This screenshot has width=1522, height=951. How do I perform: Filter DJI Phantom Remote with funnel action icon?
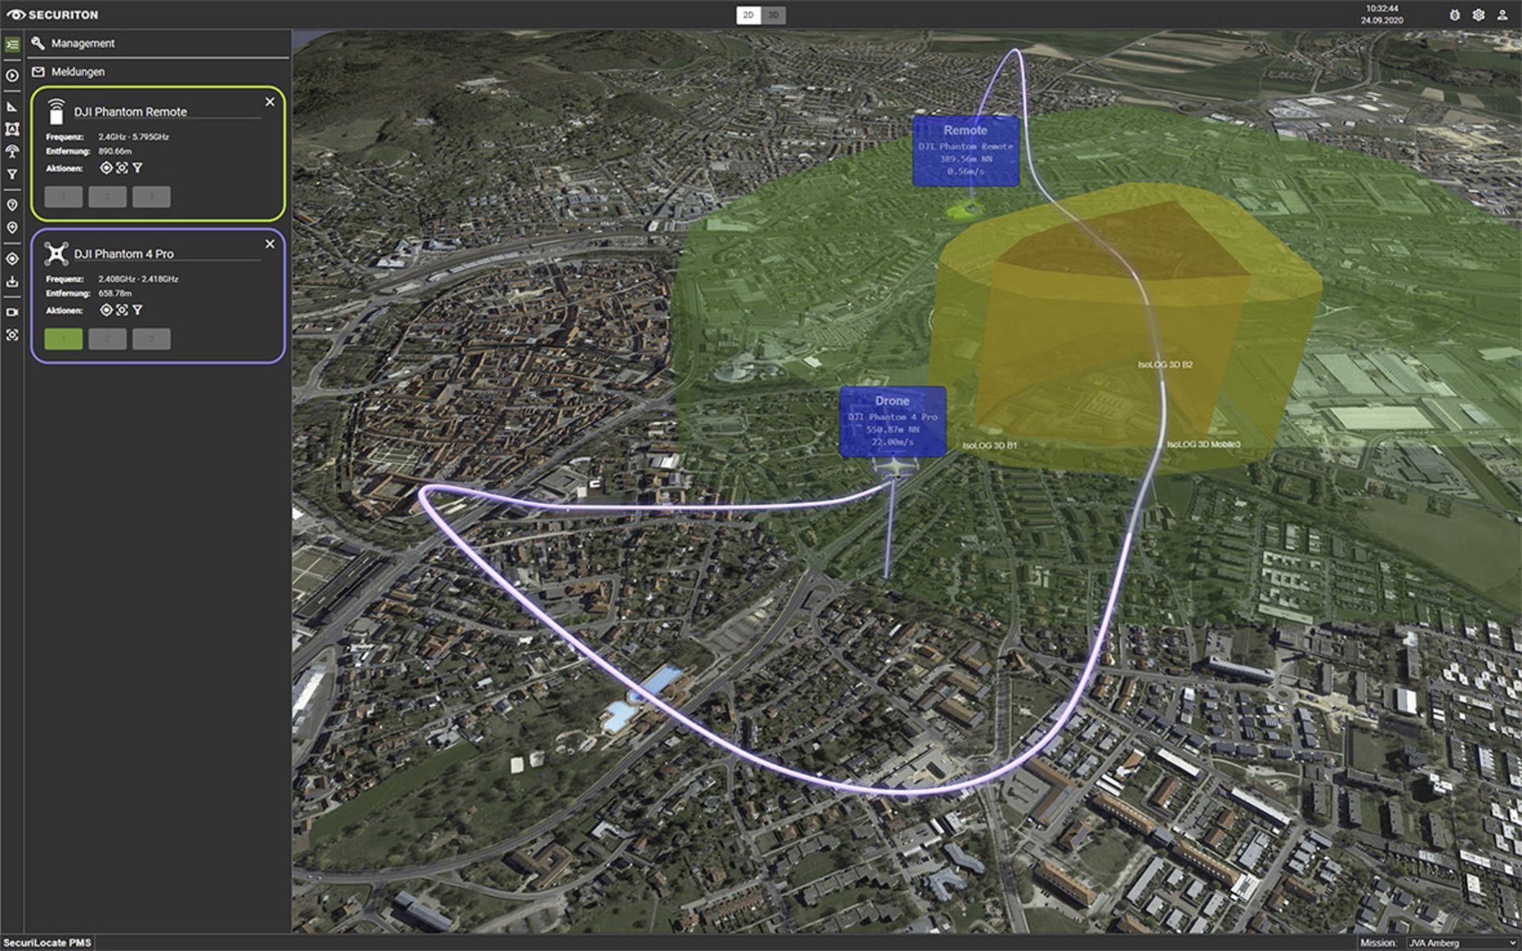tap(137, 168)
